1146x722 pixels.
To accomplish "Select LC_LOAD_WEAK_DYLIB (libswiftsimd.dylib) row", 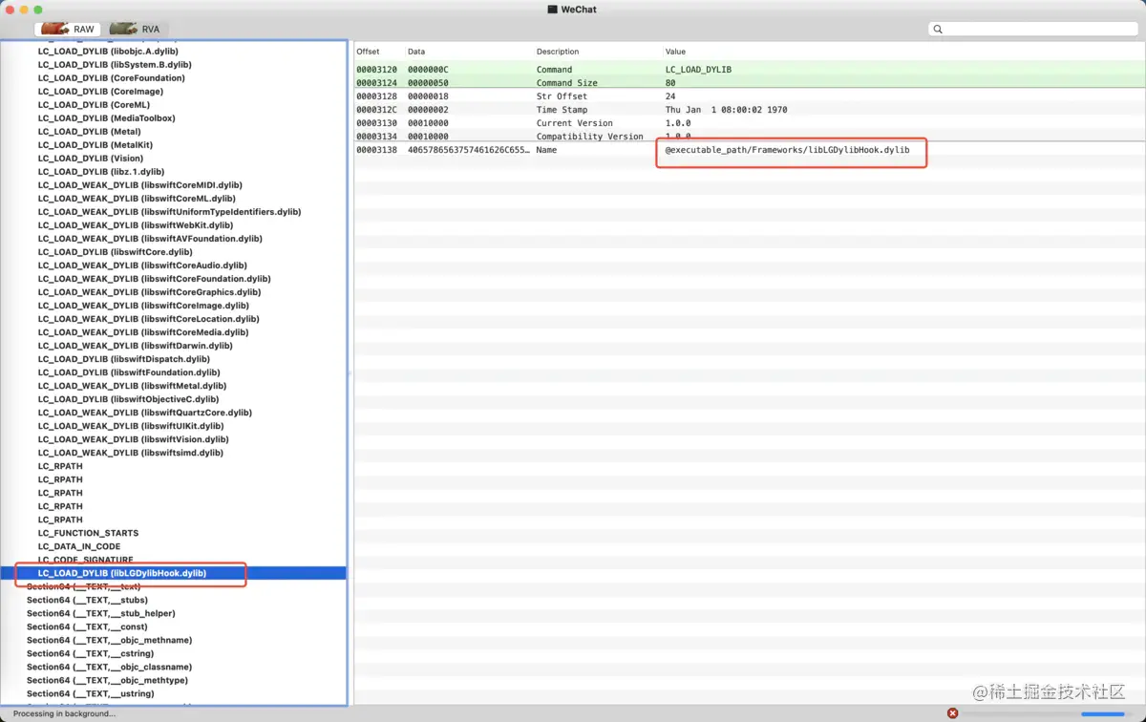I will point(131,453).
